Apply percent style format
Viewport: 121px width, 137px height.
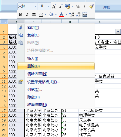(78, 7)
